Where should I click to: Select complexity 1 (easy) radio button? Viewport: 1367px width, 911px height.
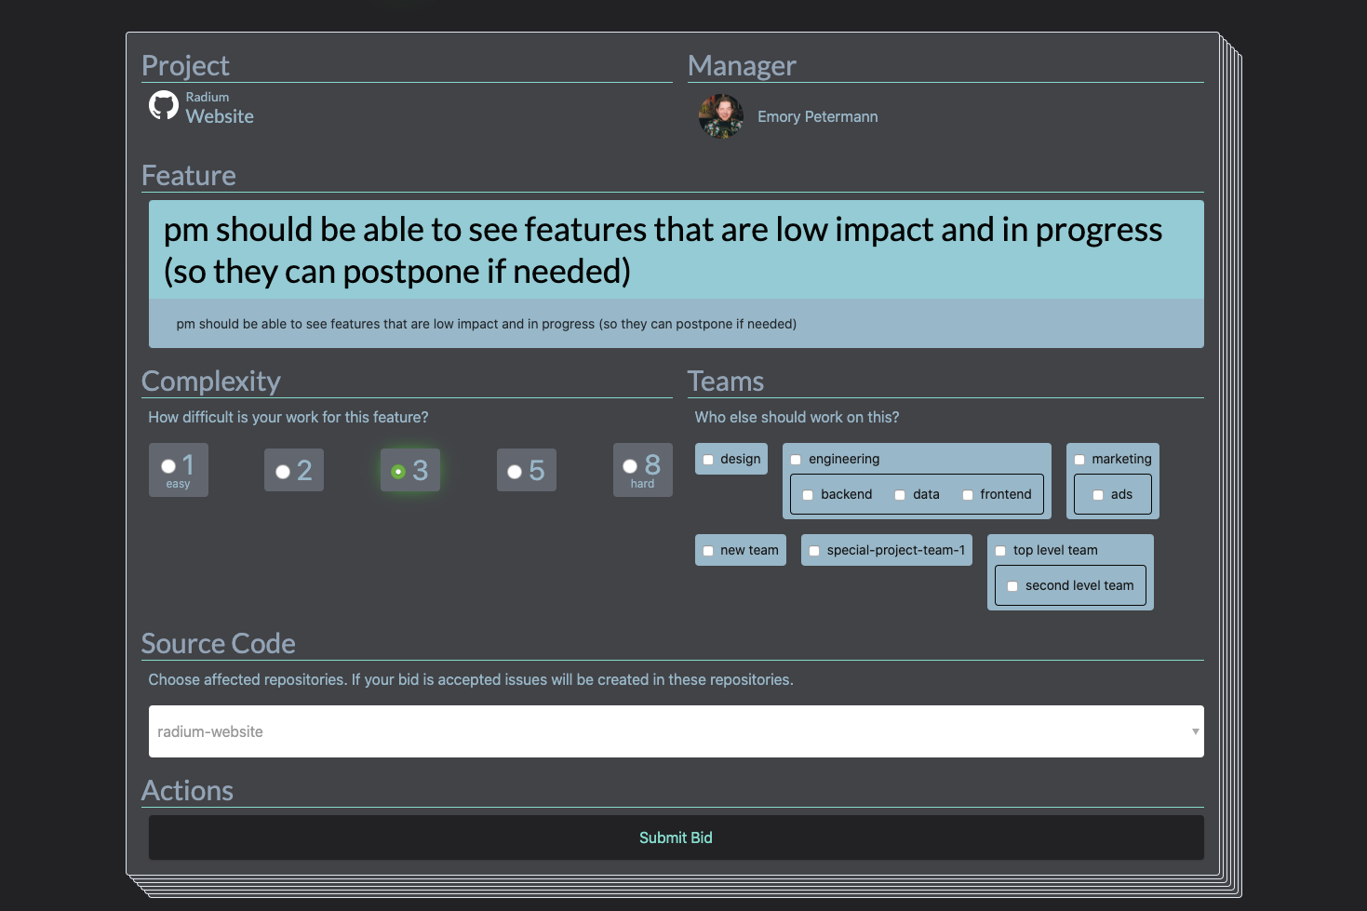168,466
